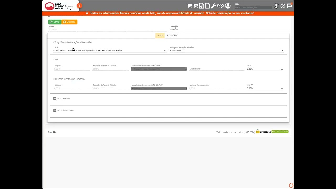Screen dimensions: 336x189
Task: Open the FCP percentage dropdown
Action: click(x=265, y=69)
